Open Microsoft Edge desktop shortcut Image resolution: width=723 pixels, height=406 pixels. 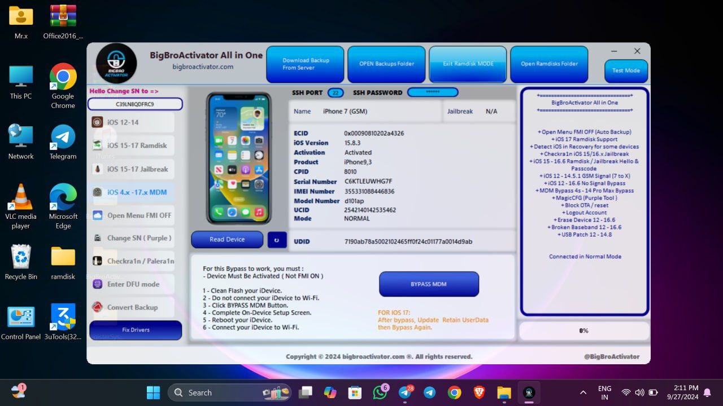point(63,206)
